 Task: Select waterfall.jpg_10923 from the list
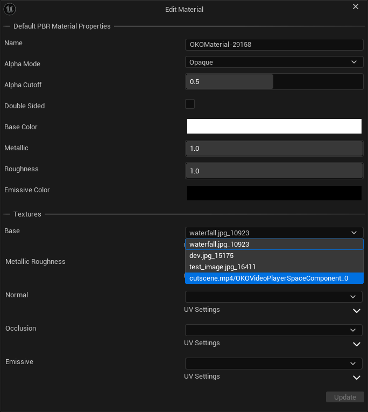[x=274, y=245]
